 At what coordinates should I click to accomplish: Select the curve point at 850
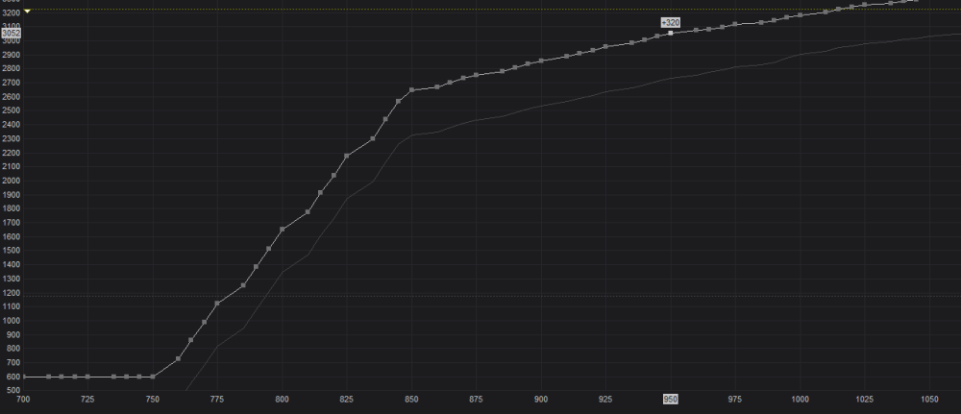[x=411, y=90]
